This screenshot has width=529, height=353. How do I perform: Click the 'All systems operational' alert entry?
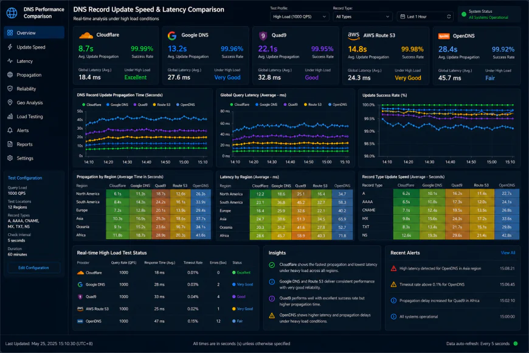pyautogui.click(x=453, y=316)
